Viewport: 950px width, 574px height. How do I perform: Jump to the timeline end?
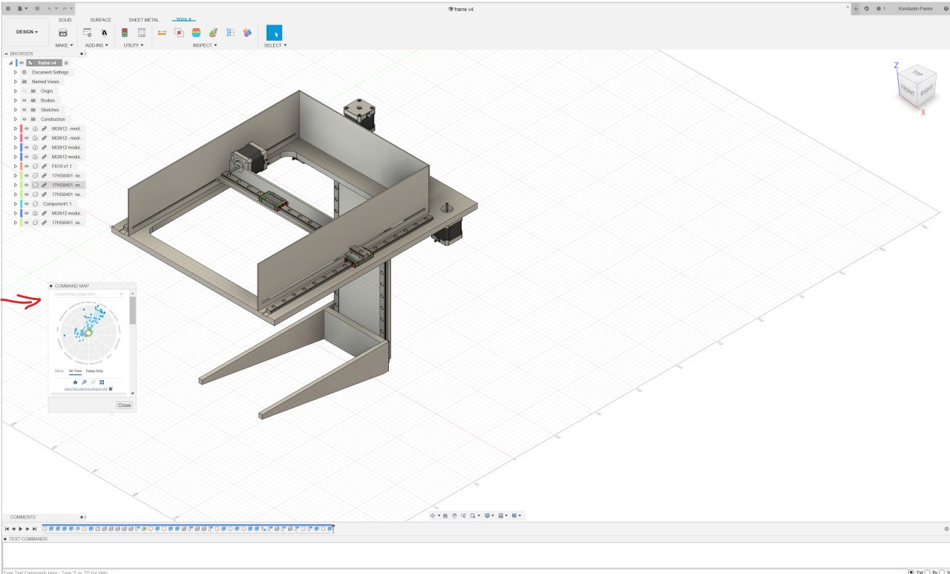35,529
